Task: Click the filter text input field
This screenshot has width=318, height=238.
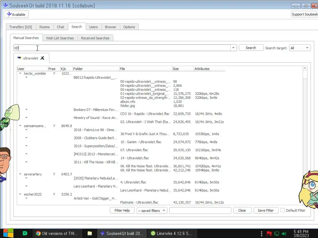Action: (200, 210)
